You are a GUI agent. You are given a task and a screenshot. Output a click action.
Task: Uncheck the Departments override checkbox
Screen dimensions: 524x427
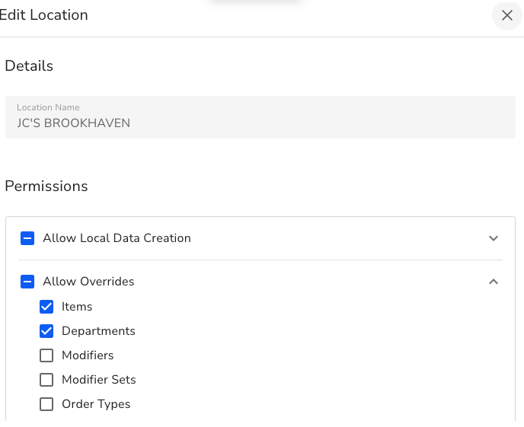tap(46, 331)
